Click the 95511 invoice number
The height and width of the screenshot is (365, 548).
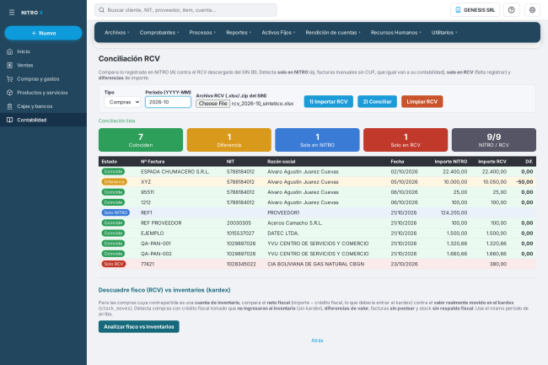[148, 192]
